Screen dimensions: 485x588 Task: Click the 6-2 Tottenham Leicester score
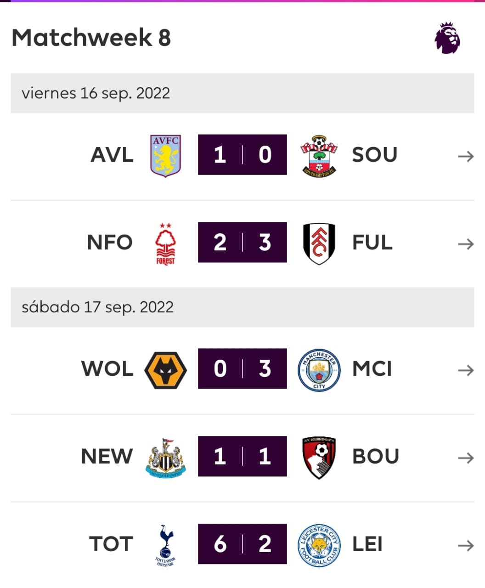click(x=242, y=544)
